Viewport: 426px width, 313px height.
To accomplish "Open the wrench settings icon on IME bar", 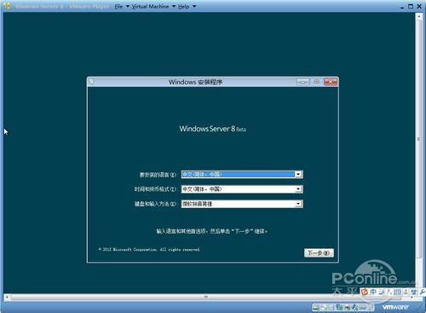I will pyautogui.click(x=422, y=292).
